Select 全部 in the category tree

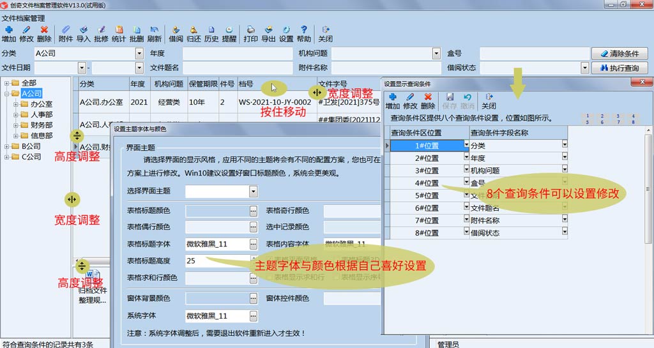pyautogui.click(x=29, y=83)
